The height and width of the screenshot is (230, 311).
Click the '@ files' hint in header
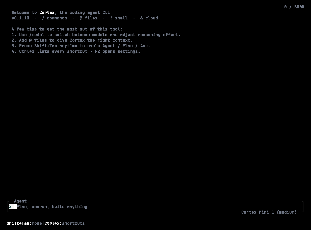pyautogui.click(x=89, y=18)
